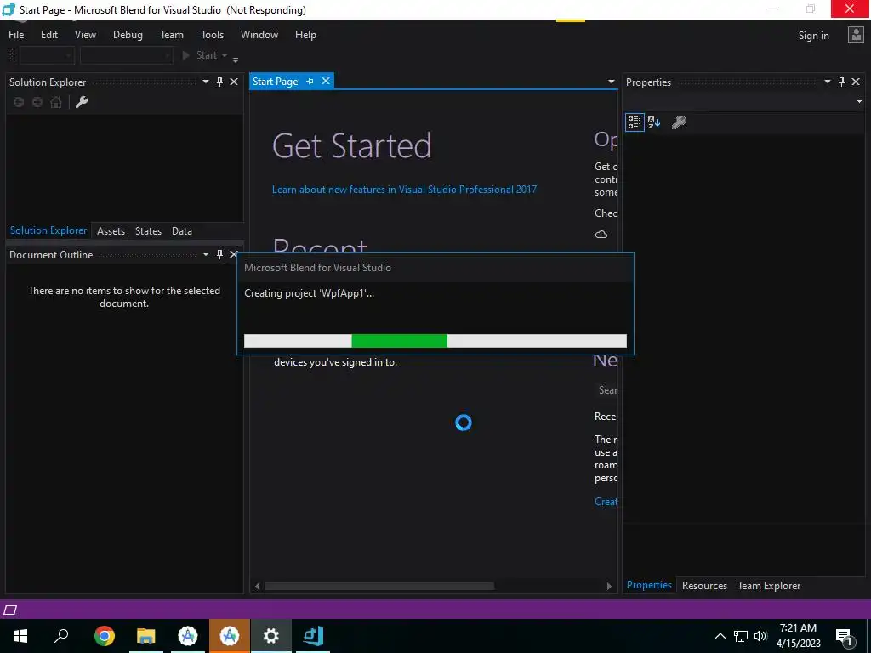Viewport: 871px width, 653px height.
Task: Click the Sign in link
Action: coord(813,36)
